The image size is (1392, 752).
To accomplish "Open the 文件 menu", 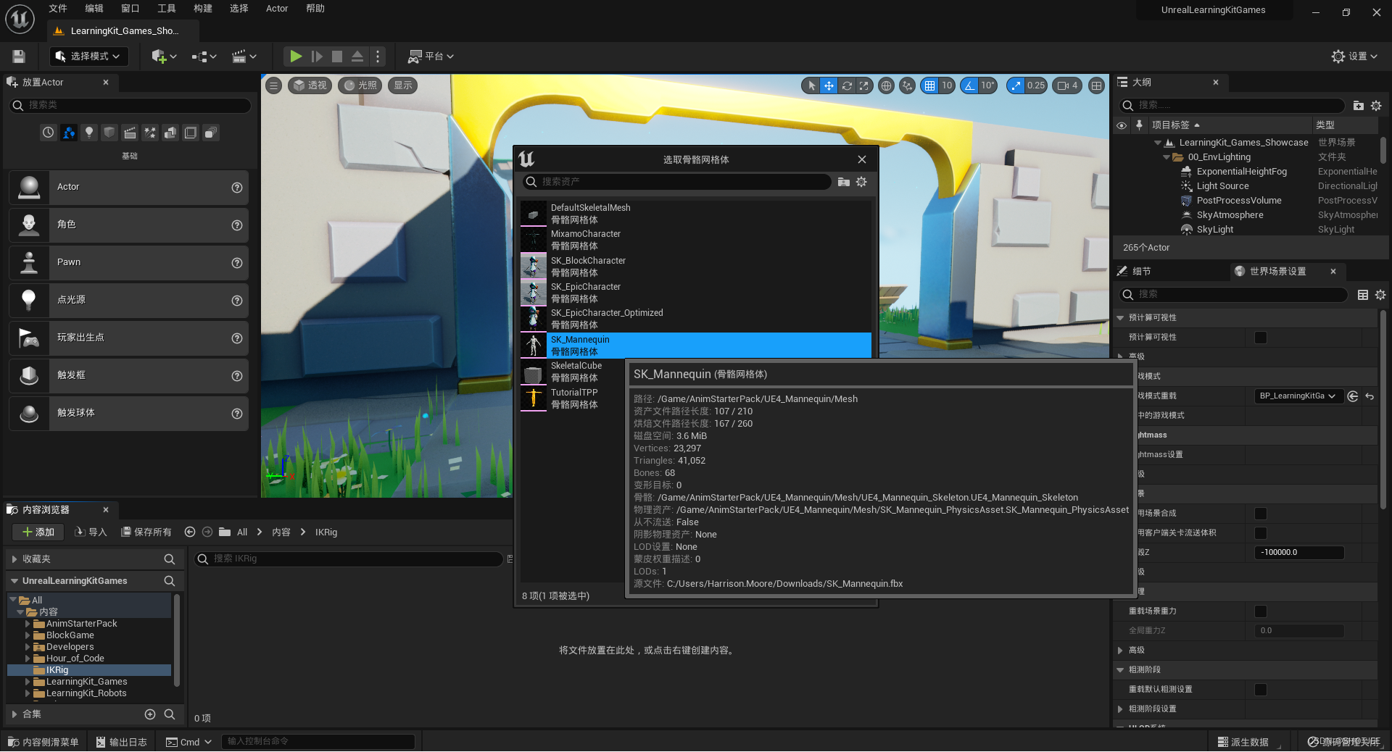I will (x=58, y=9).
